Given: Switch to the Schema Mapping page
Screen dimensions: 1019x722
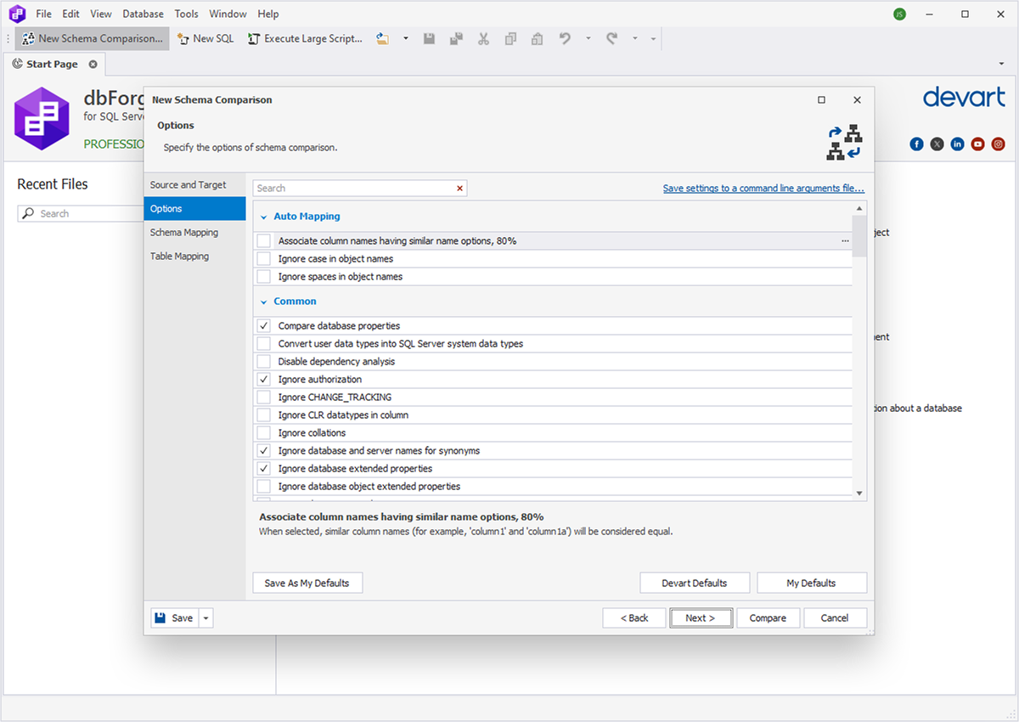Looking at the screenshot, I should 184,233.
